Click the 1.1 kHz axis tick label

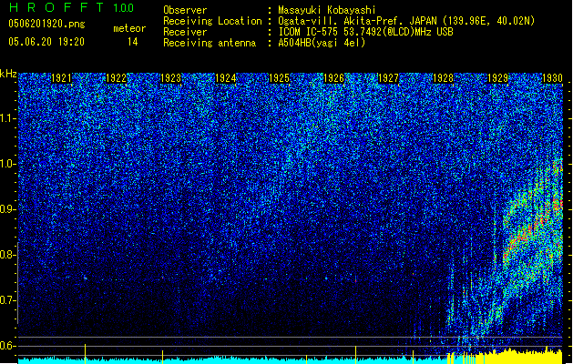click(7, 118)
